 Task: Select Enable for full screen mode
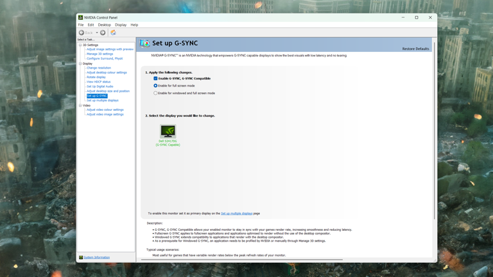[155, 86]
